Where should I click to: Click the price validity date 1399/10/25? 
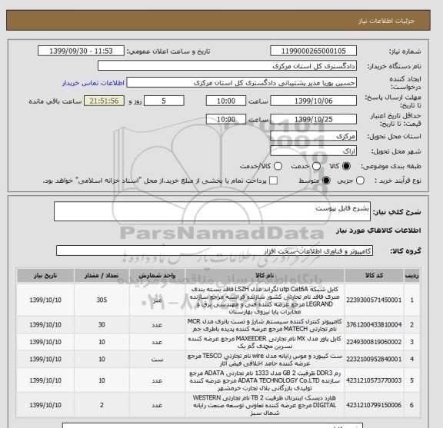pyautogui.click(x=313, y=119)
